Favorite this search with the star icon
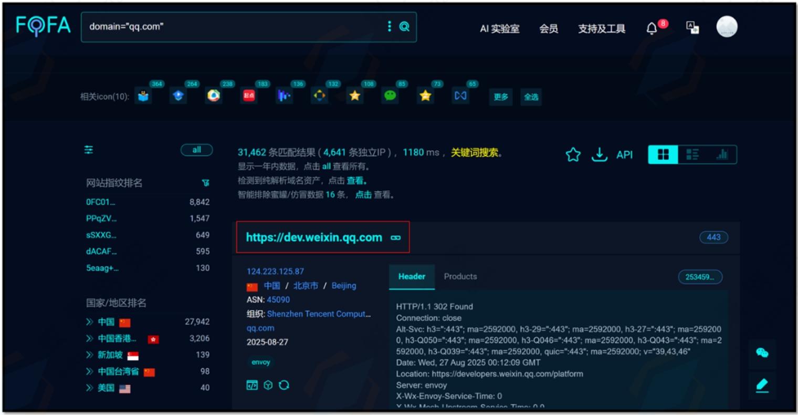 pos(573,154)
